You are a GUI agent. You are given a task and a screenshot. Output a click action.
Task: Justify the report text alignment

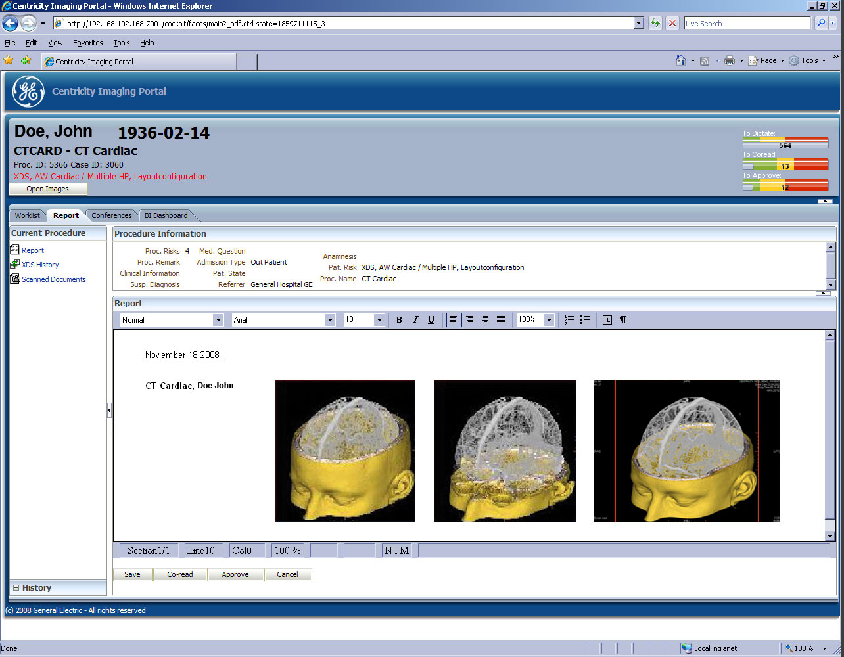pyautogui.click(x=501, y=320)
